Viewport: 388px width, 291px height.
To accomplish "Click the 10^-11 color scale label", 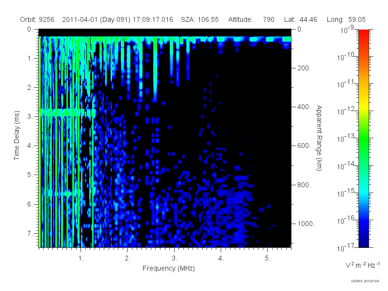I will [346, 84].
